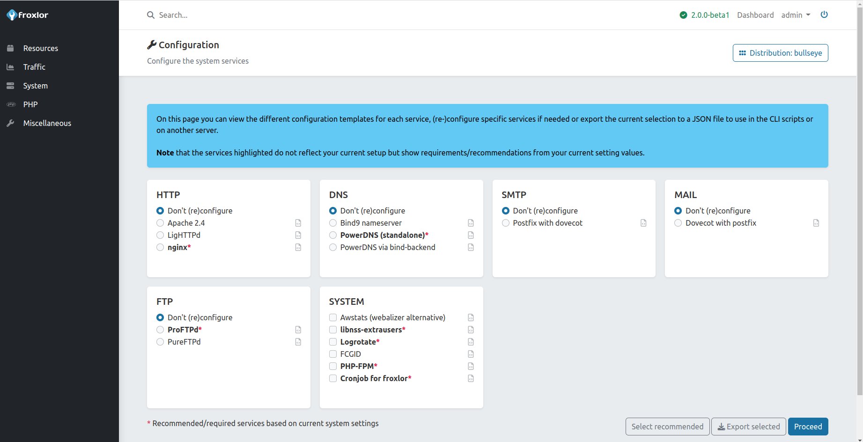Viewport: 863px width, 442px height.
Task: Click the Froxlor logo
Action: tap(28, 15)
